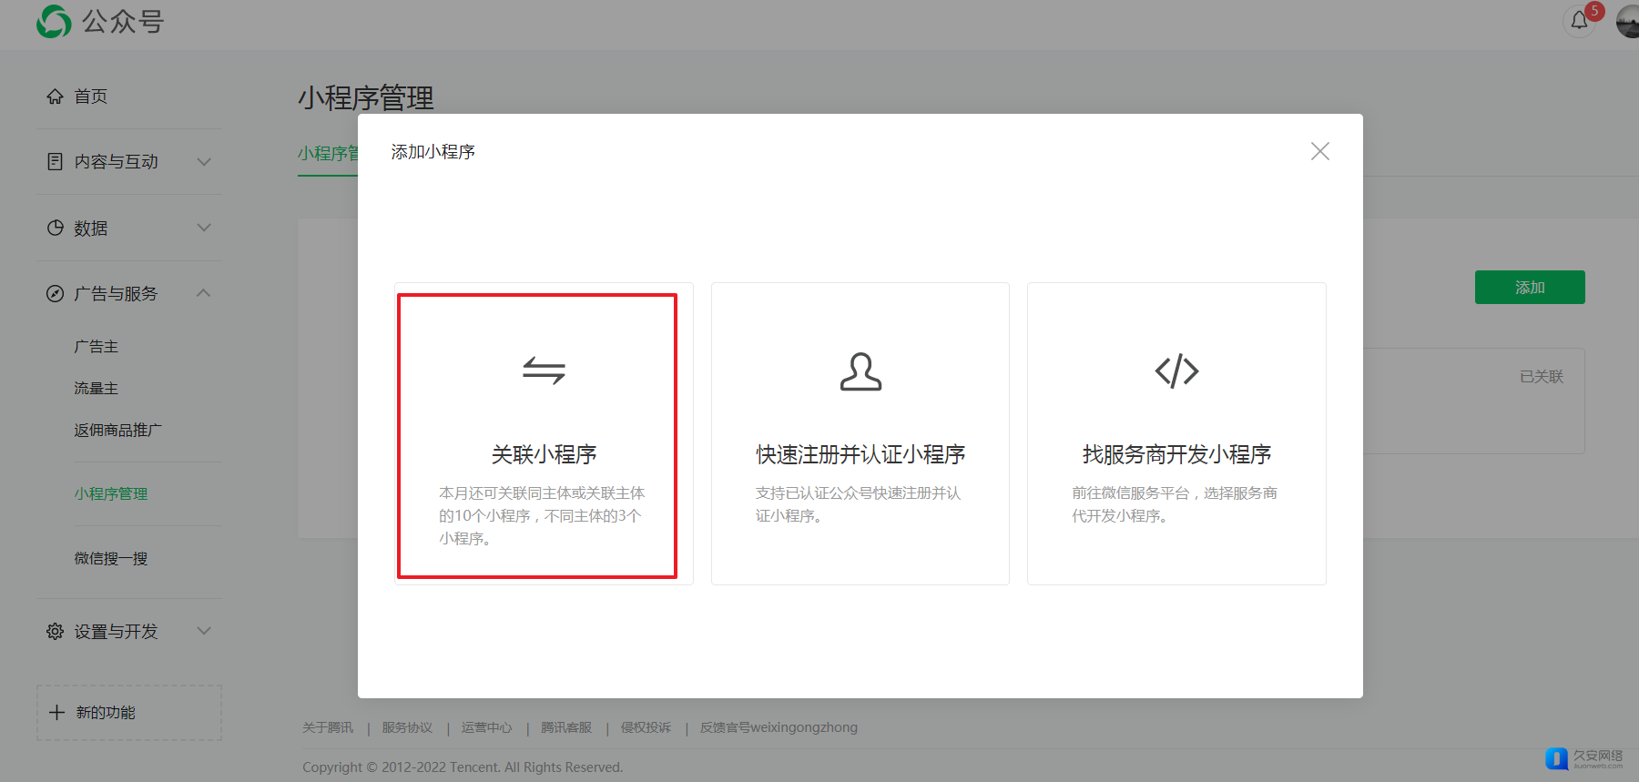The width and height of the screenshot is (1639, 782).
Task: Collapse the 广告与服务 section chevron
Action: coord(204,293)
